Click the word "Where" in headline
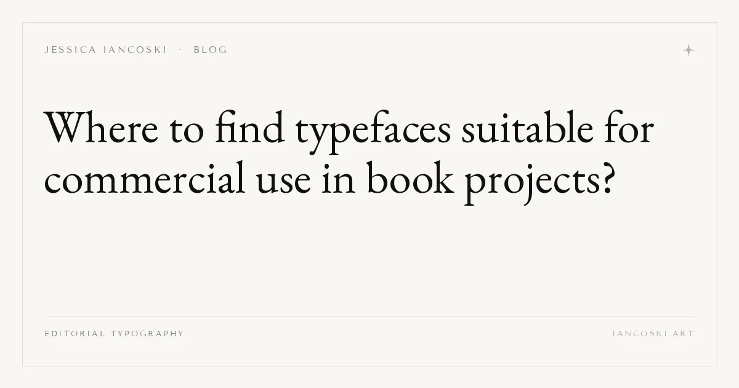Image resolution: width=739 pixels, height=388 pixels. click(x=101, y=129)
